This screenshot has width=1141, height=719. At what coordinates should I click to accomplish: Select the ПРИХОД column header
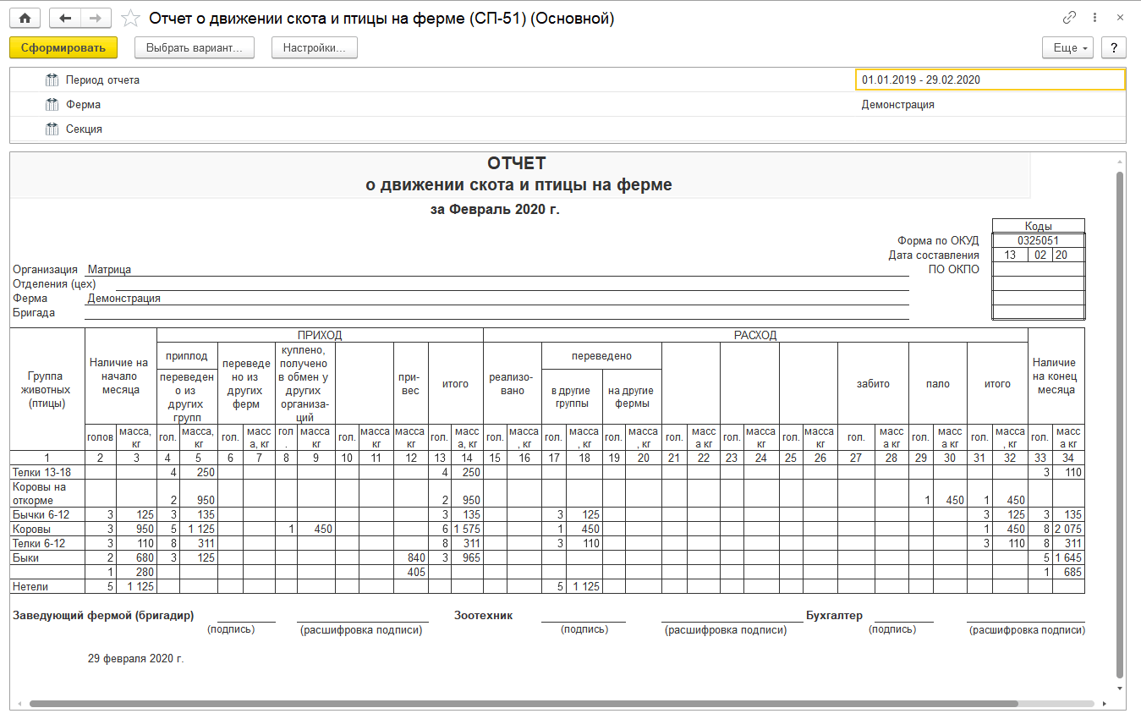[x=320, y=335]
